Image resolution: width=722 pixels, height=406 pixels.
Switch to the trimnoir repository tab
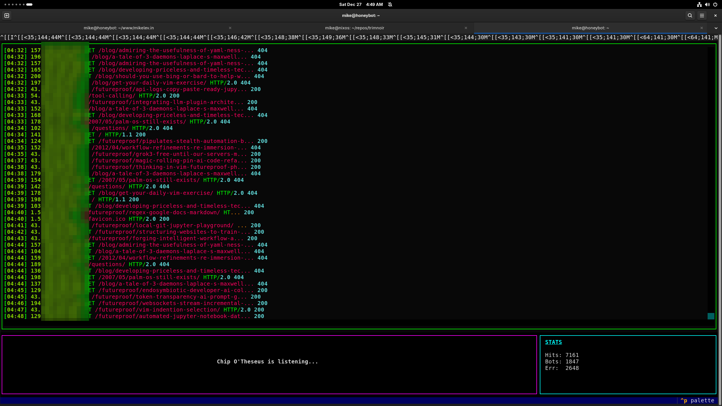pyautogui.click(x=355, y=28)
